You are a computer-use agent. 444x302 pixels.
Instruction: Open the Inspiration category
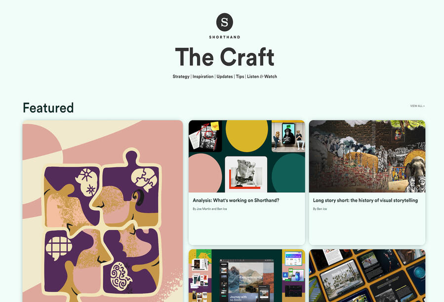point(203,76)
